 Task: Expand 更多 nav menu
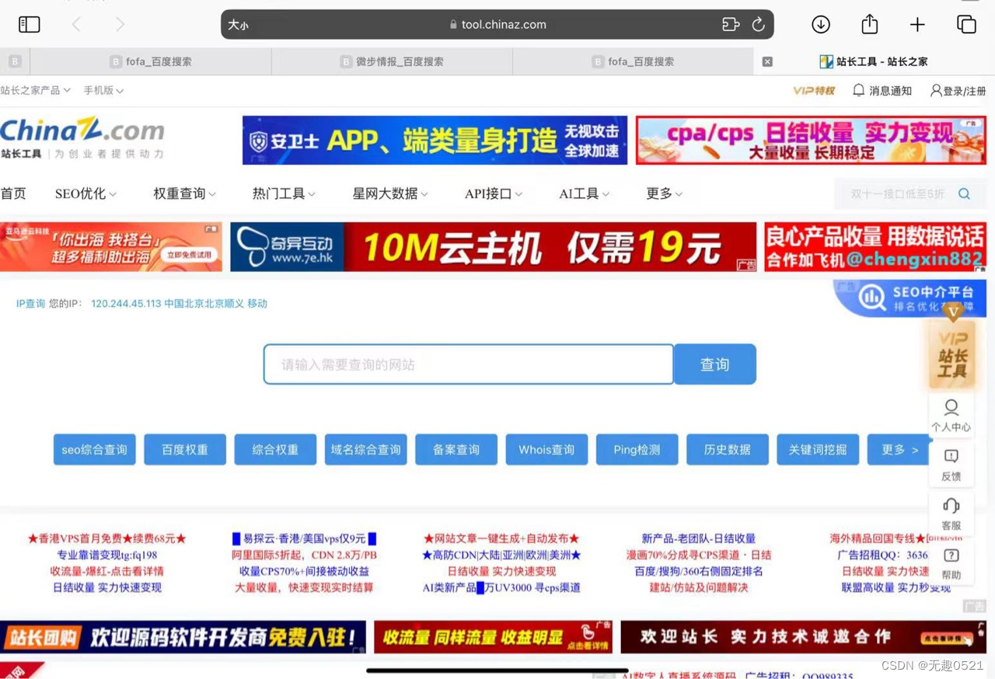(665, 193)
